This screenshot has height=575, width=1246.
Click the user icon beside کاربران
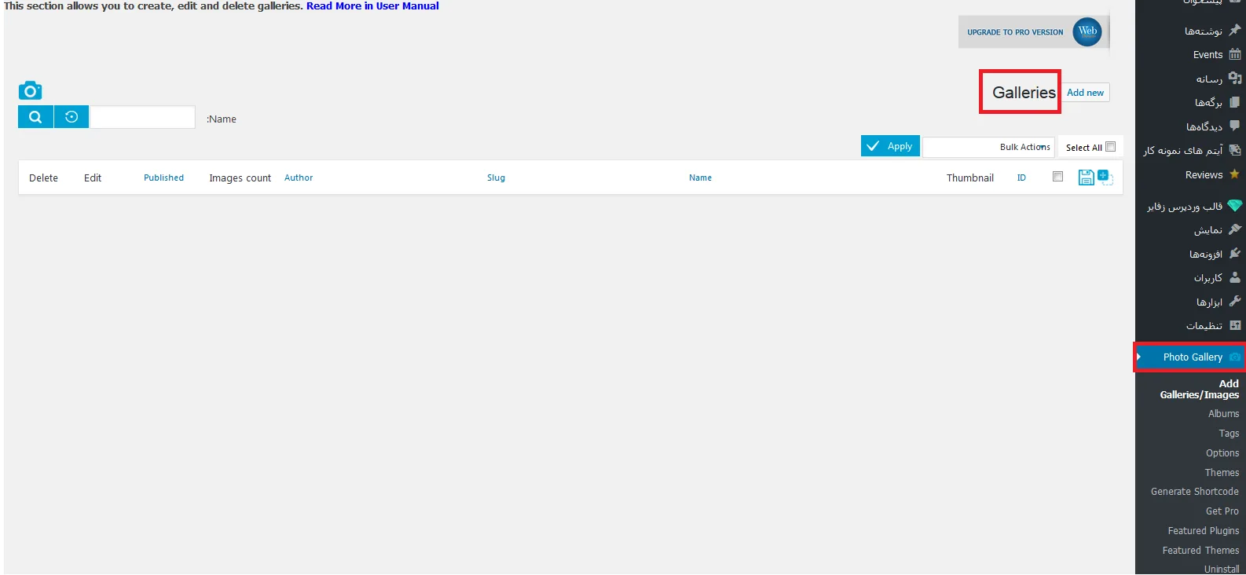(1235, 277)
